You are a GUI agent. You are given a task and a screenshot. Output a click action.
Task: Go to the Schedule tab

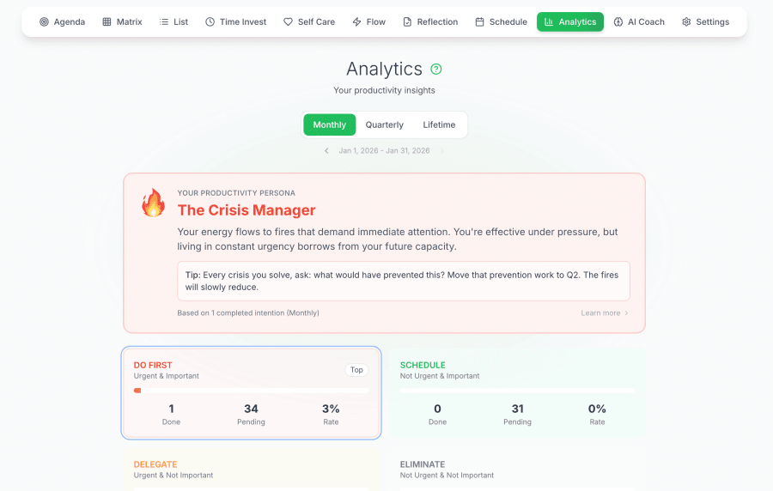[x=501, y=21]
